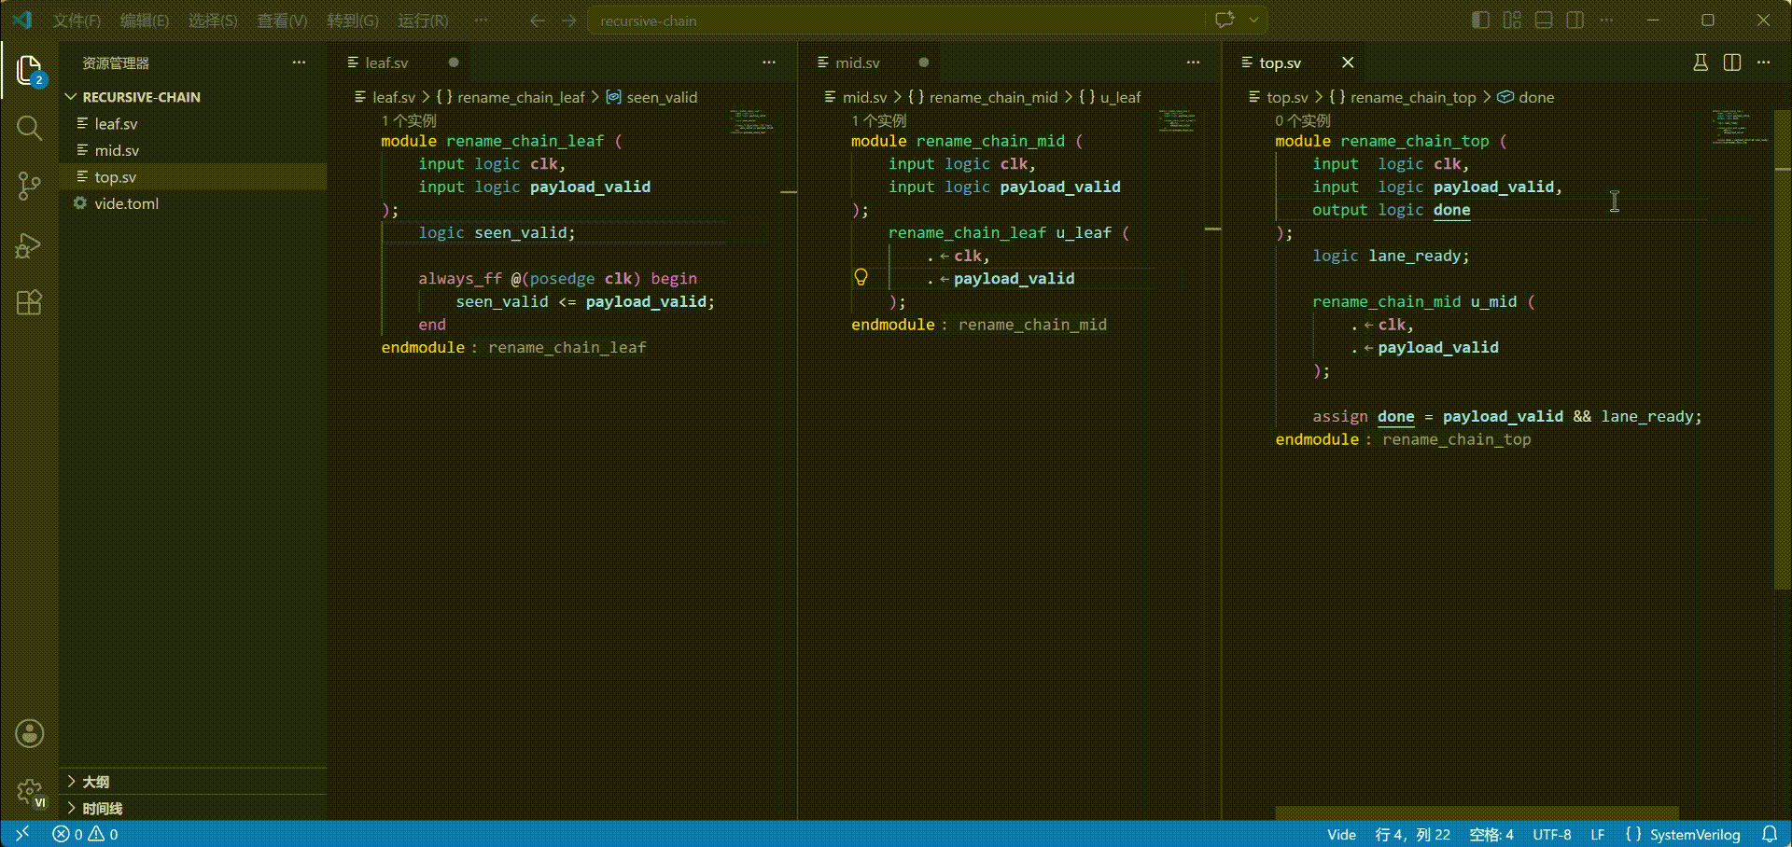This screenshot has width=1792, height=847.
Task: Toggle secondary side bar layout icon
Action: point(1575,20)
